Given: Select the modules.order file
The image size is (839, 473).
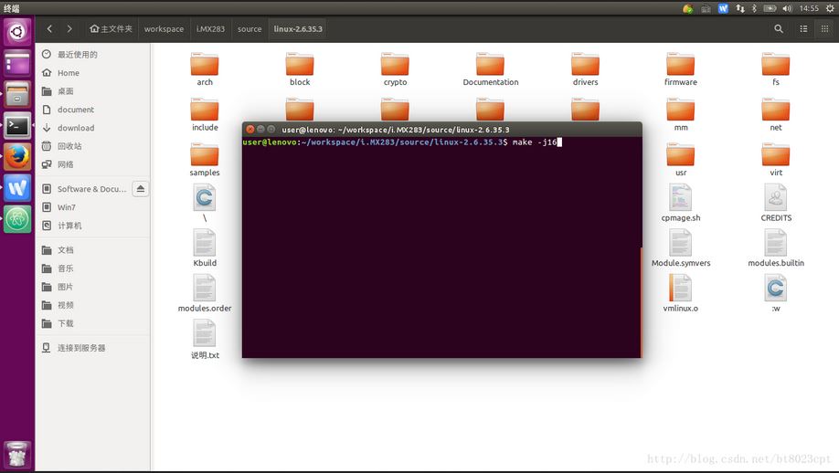Looking at the screenshot, I should tap(205, 293).
